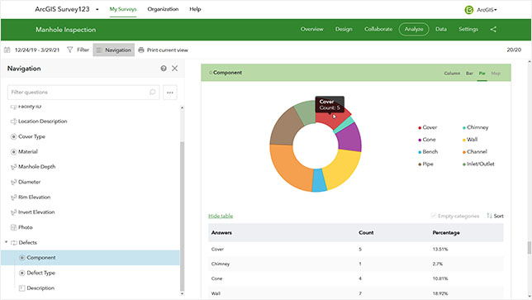The image size is (532, 300).
Task: Switch to the Overview tab
Action: pyautogui.click(x=311, y=29)
